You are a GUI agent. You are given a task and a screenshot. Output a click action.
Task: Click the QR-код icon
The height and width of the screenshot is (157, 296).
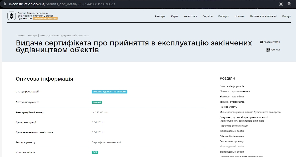pyautogui.click(x=268, y=50)
